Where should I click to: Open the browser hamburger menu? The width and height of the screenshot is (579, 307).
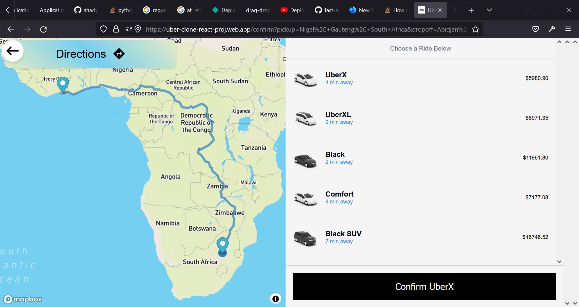point(568,29)
